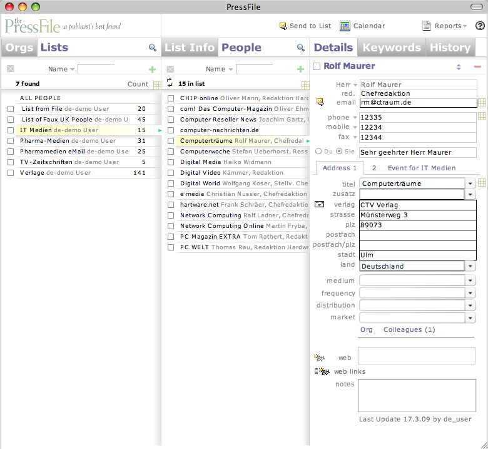Click the record stepper arrows beside Rolf Maurer

458,66
